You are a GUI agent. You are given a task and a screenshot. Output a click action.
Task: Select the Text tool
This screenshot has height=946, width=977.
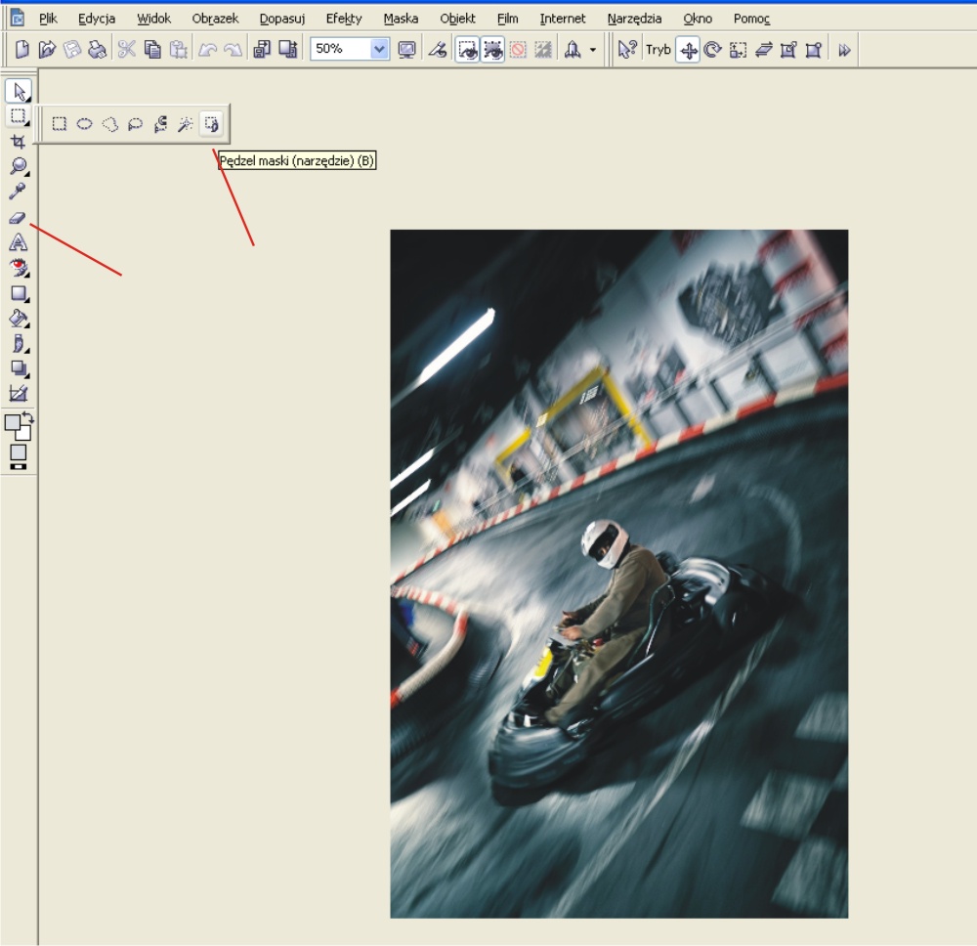(x=18, y=242)
